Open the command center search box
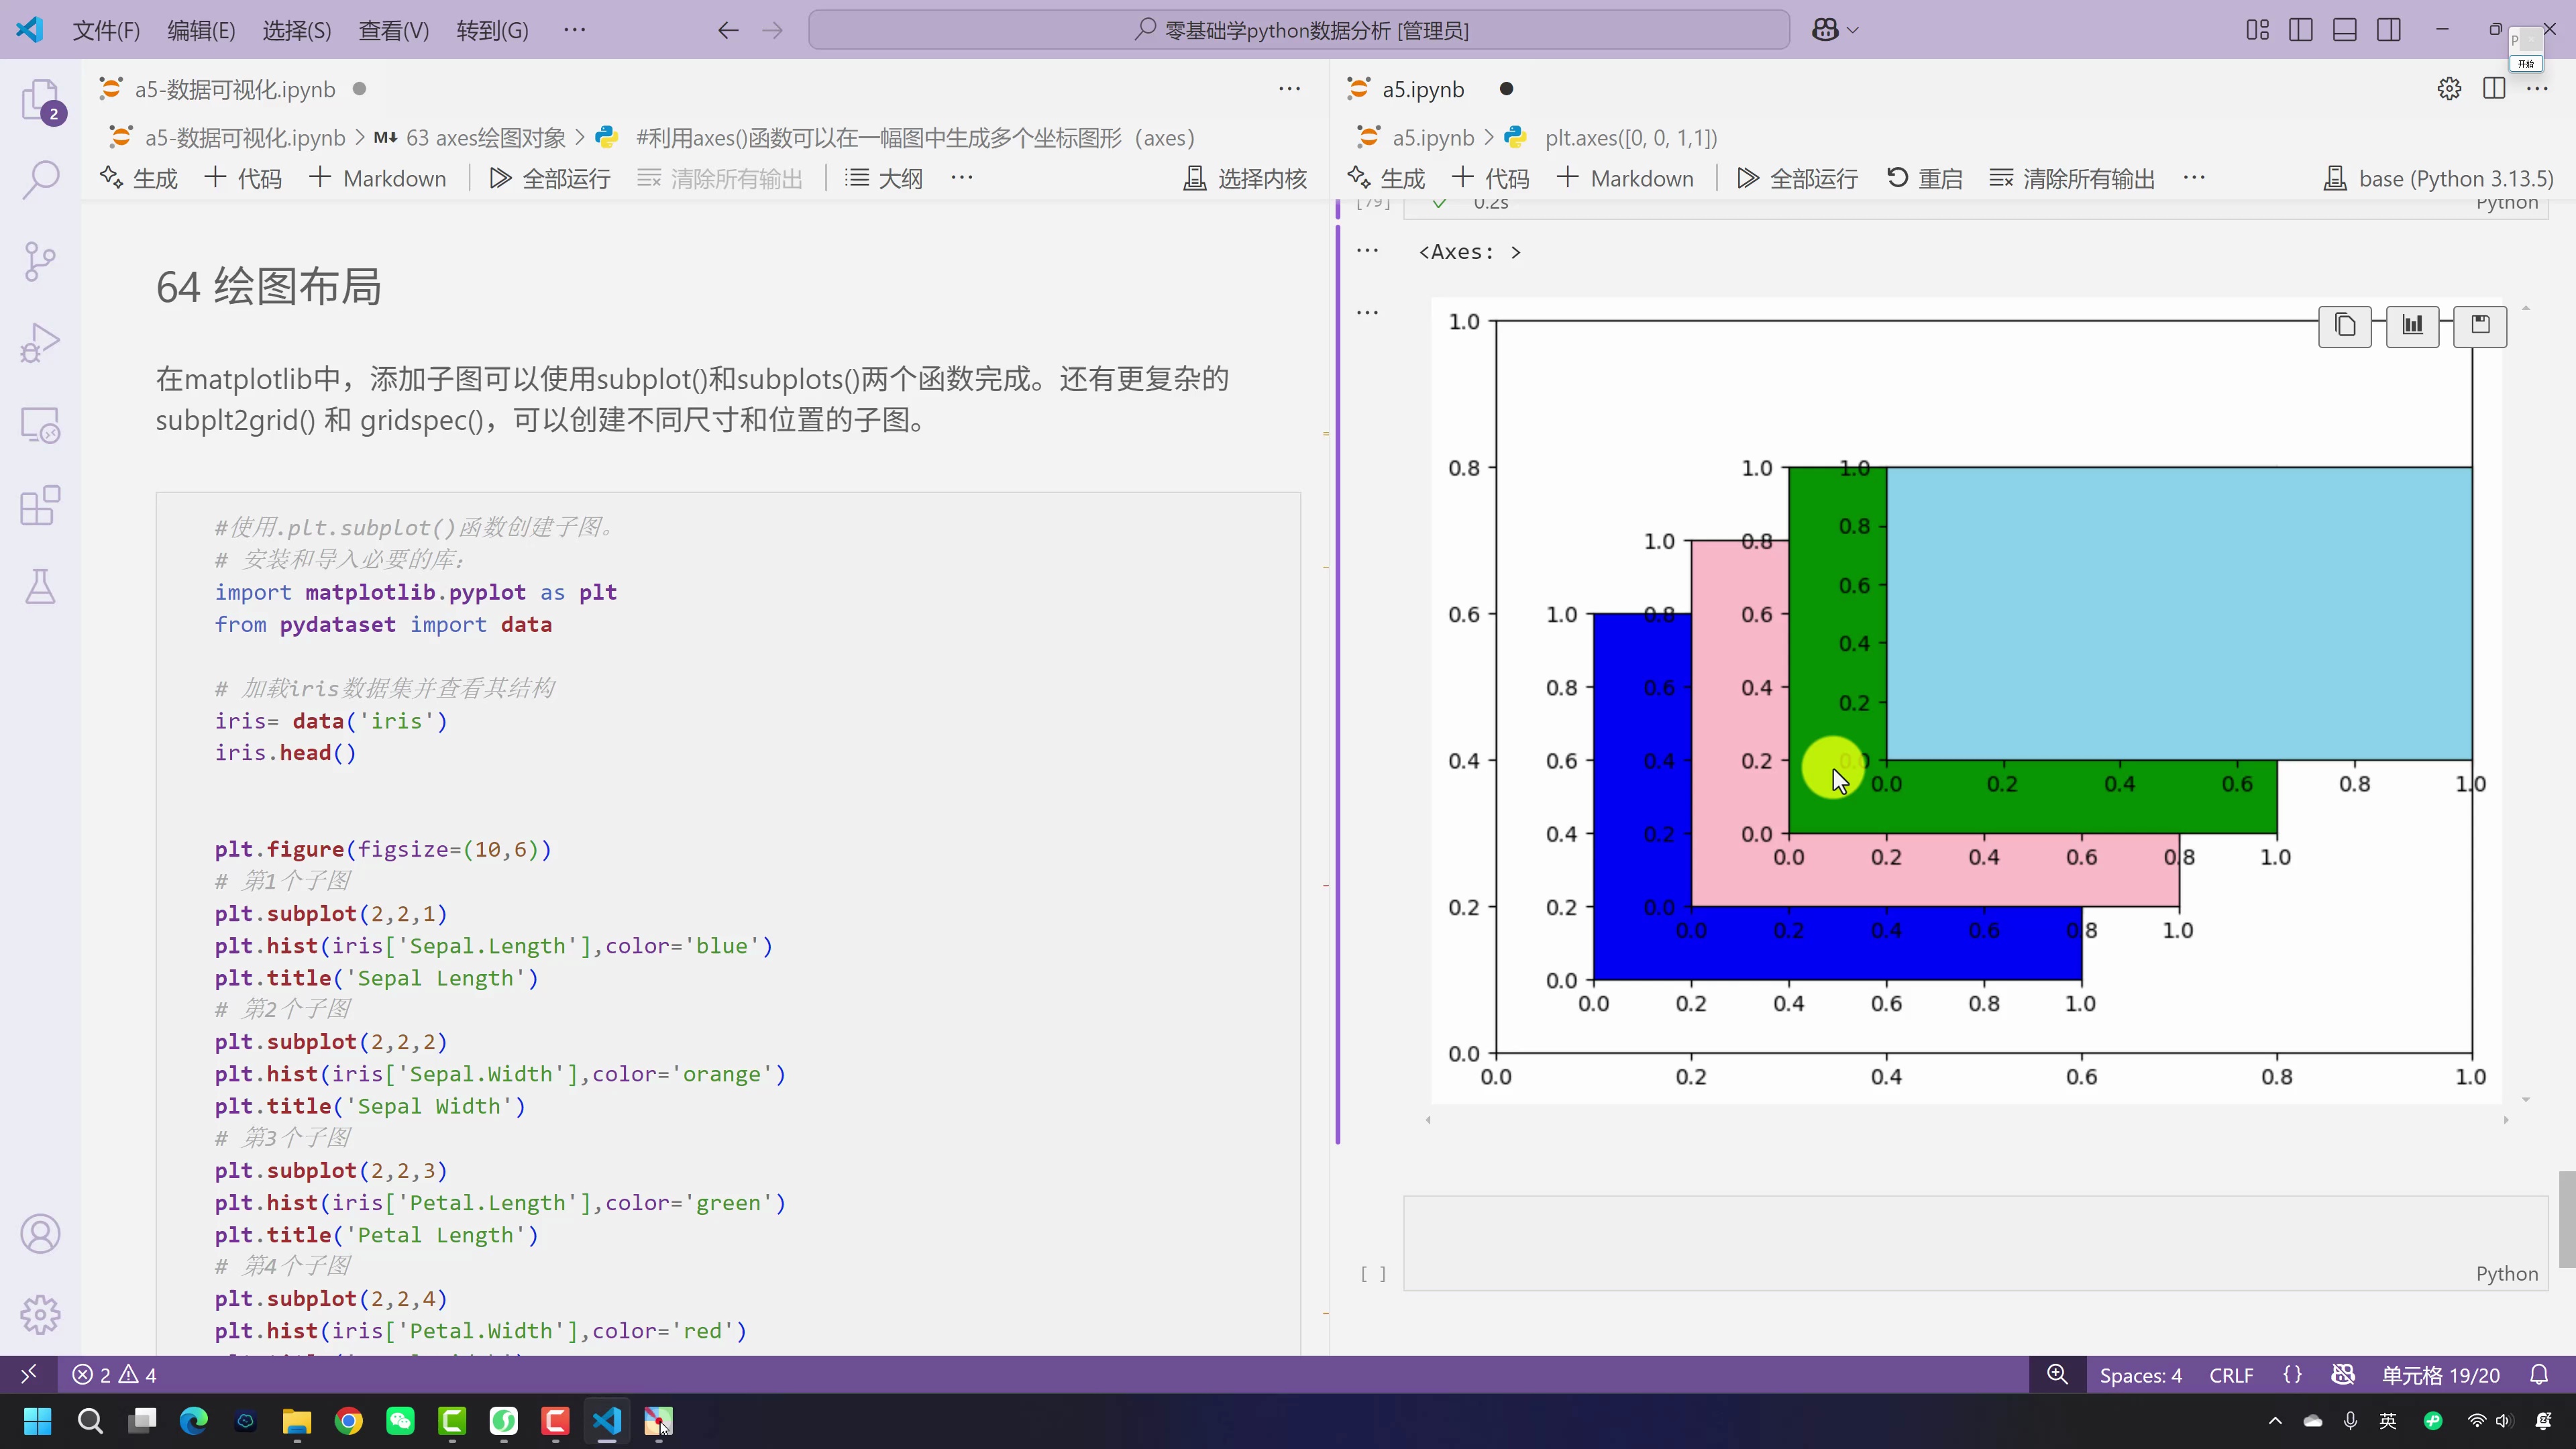This screenshot has width=2576, height=1449. pyautogui.click(x=1299, y=30)
